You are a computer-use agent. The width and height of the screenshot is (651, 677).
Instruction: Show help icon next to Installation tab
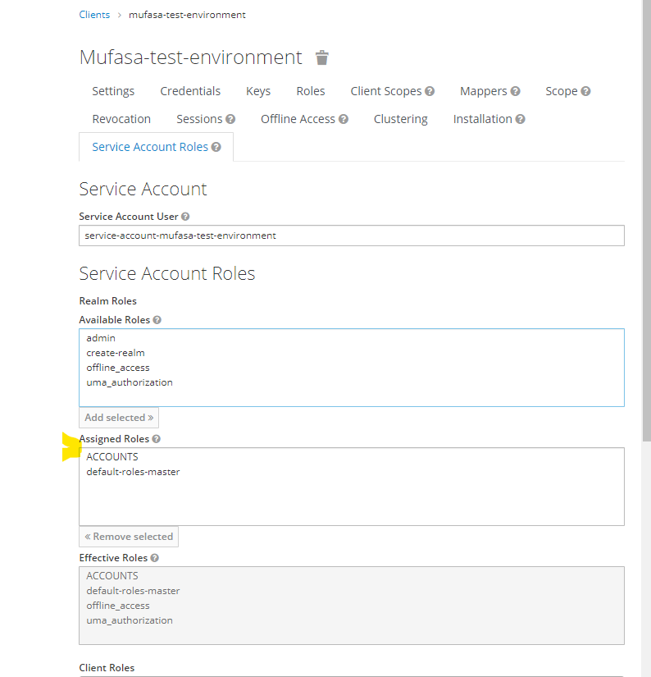coord(521,119)
